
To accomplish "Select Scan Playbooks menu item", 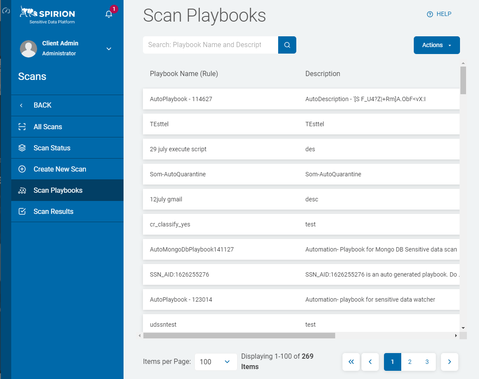I will click(x=67, y=191).
